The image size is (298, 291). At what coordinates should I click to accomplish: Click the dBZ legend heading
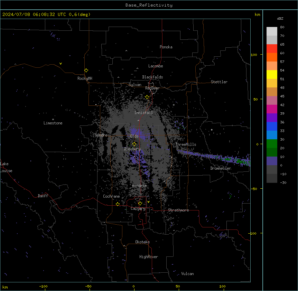coord(280,18)
